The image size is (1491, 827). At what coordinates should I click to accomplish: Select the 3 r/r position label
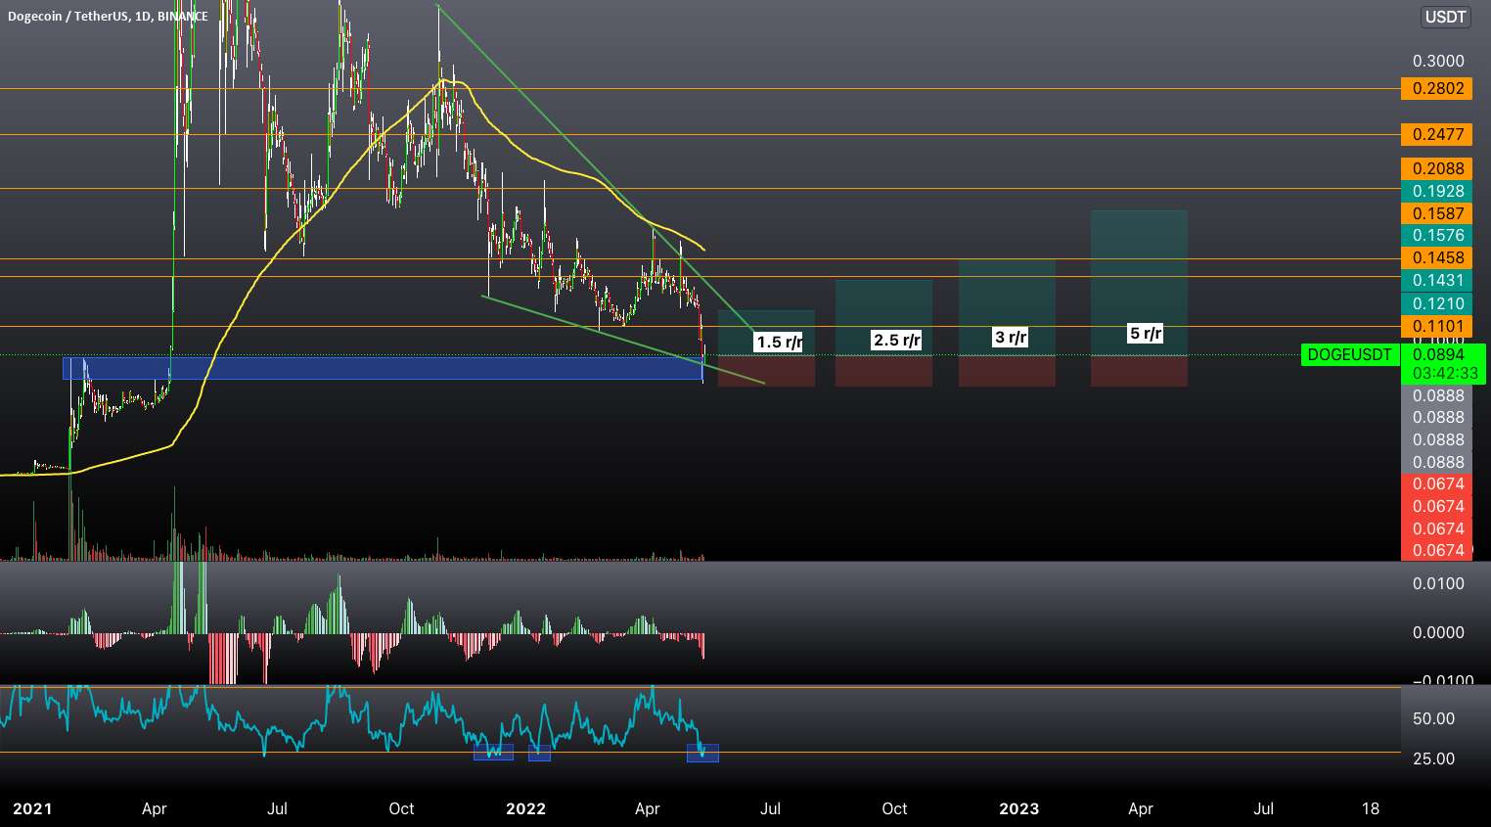click(1011, 338)
